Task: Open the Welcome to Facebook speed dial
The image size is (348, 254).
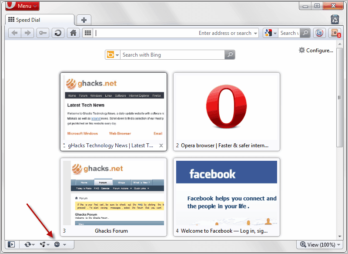Action: [227, 197]
